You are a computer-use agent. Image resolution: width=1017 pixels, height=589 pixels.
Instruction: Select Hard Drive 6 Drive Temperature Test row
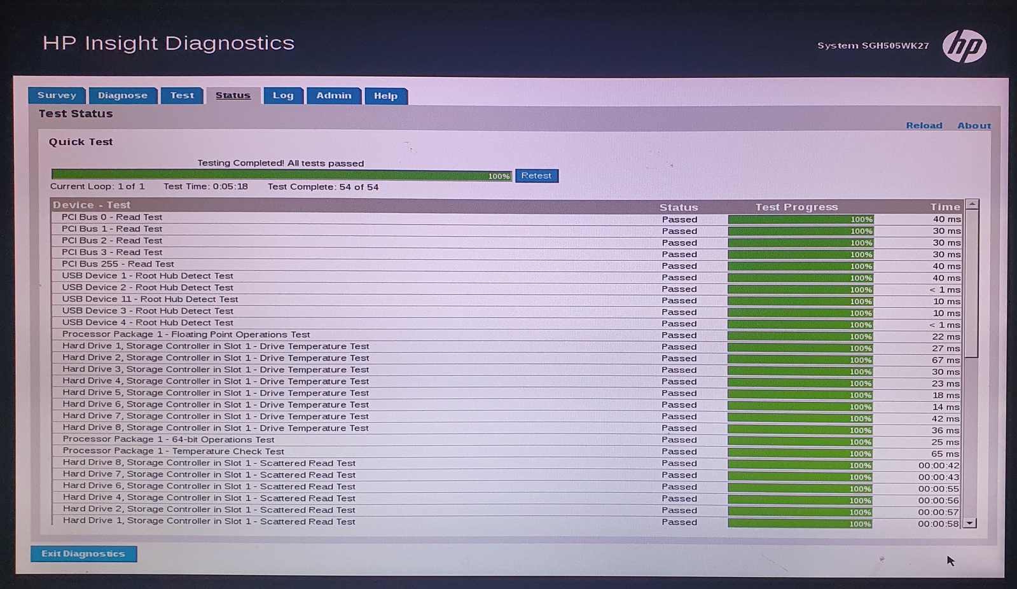[507, 405]
